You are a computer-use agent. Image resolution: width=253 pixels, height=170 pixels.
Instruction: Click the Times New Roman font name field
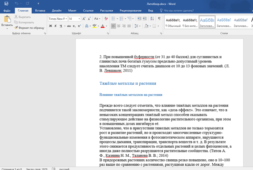click(57, 19)
